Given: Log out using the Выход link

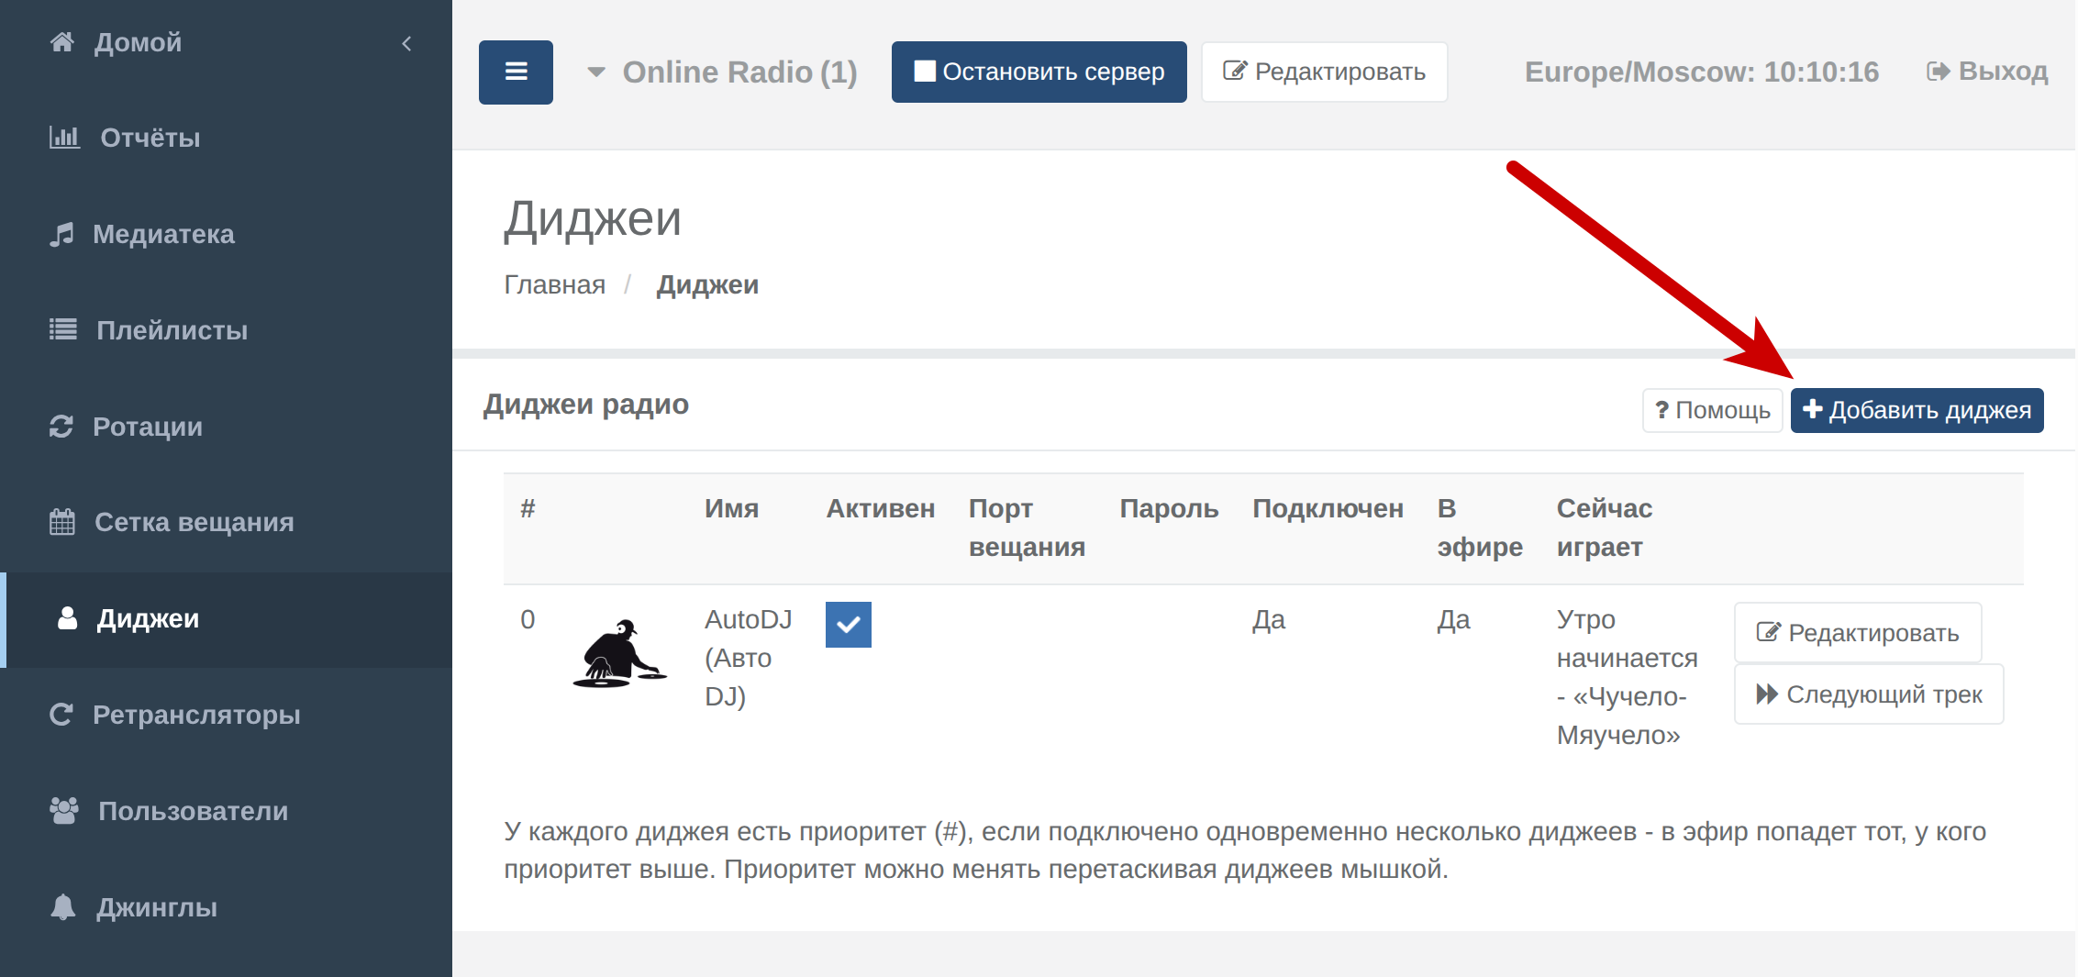Looking at the screenshot, I should pyautogui.click(x=1987, y=72).
